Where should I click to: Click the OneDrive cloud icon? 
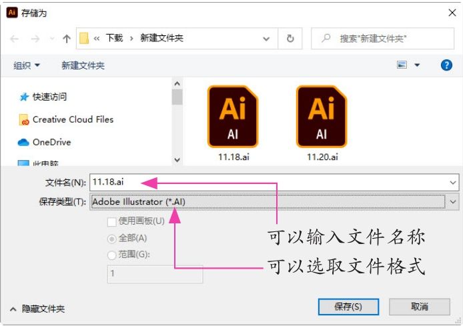(x=23, y=143)
